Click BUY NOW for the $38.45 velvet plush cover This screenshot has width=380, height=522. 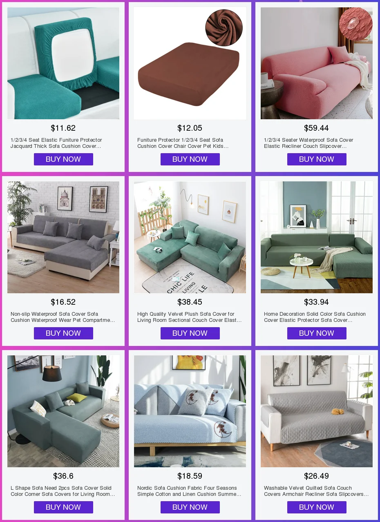(x=190, y=333)
